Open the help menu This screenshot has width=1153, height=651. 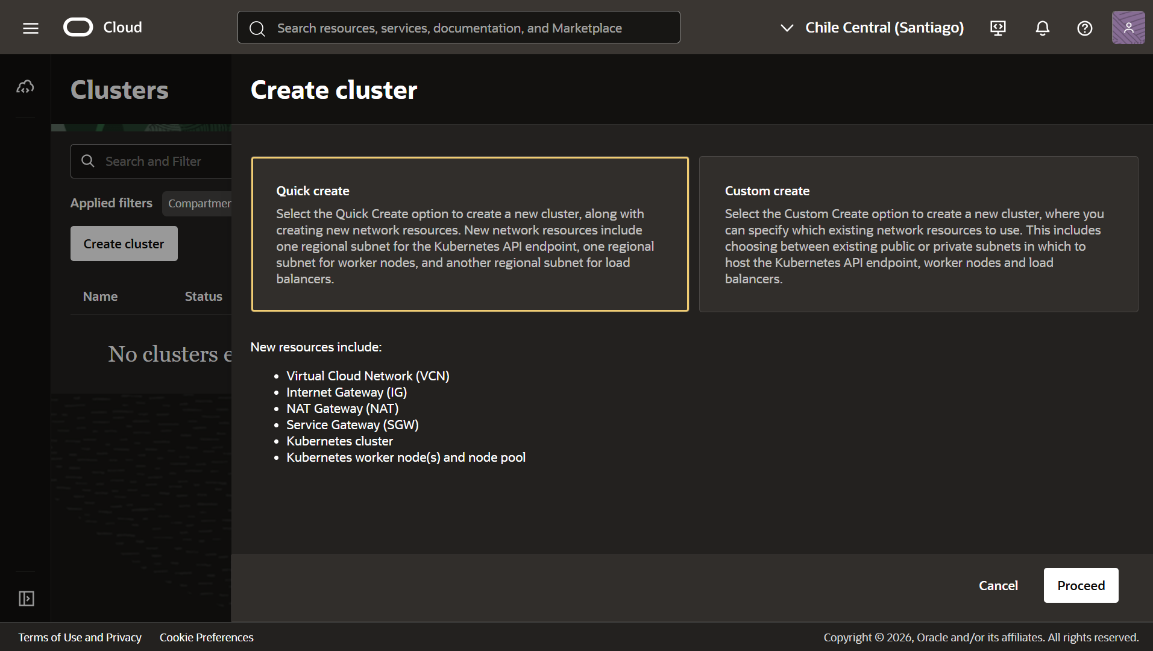click(x=1084, y=28)
